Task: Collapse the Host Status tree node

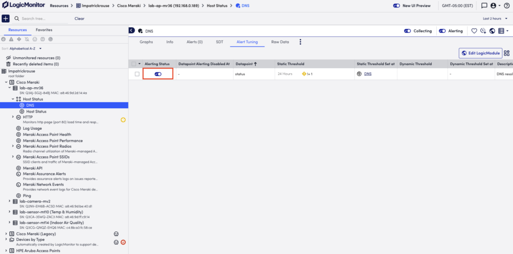Action: 13,99
